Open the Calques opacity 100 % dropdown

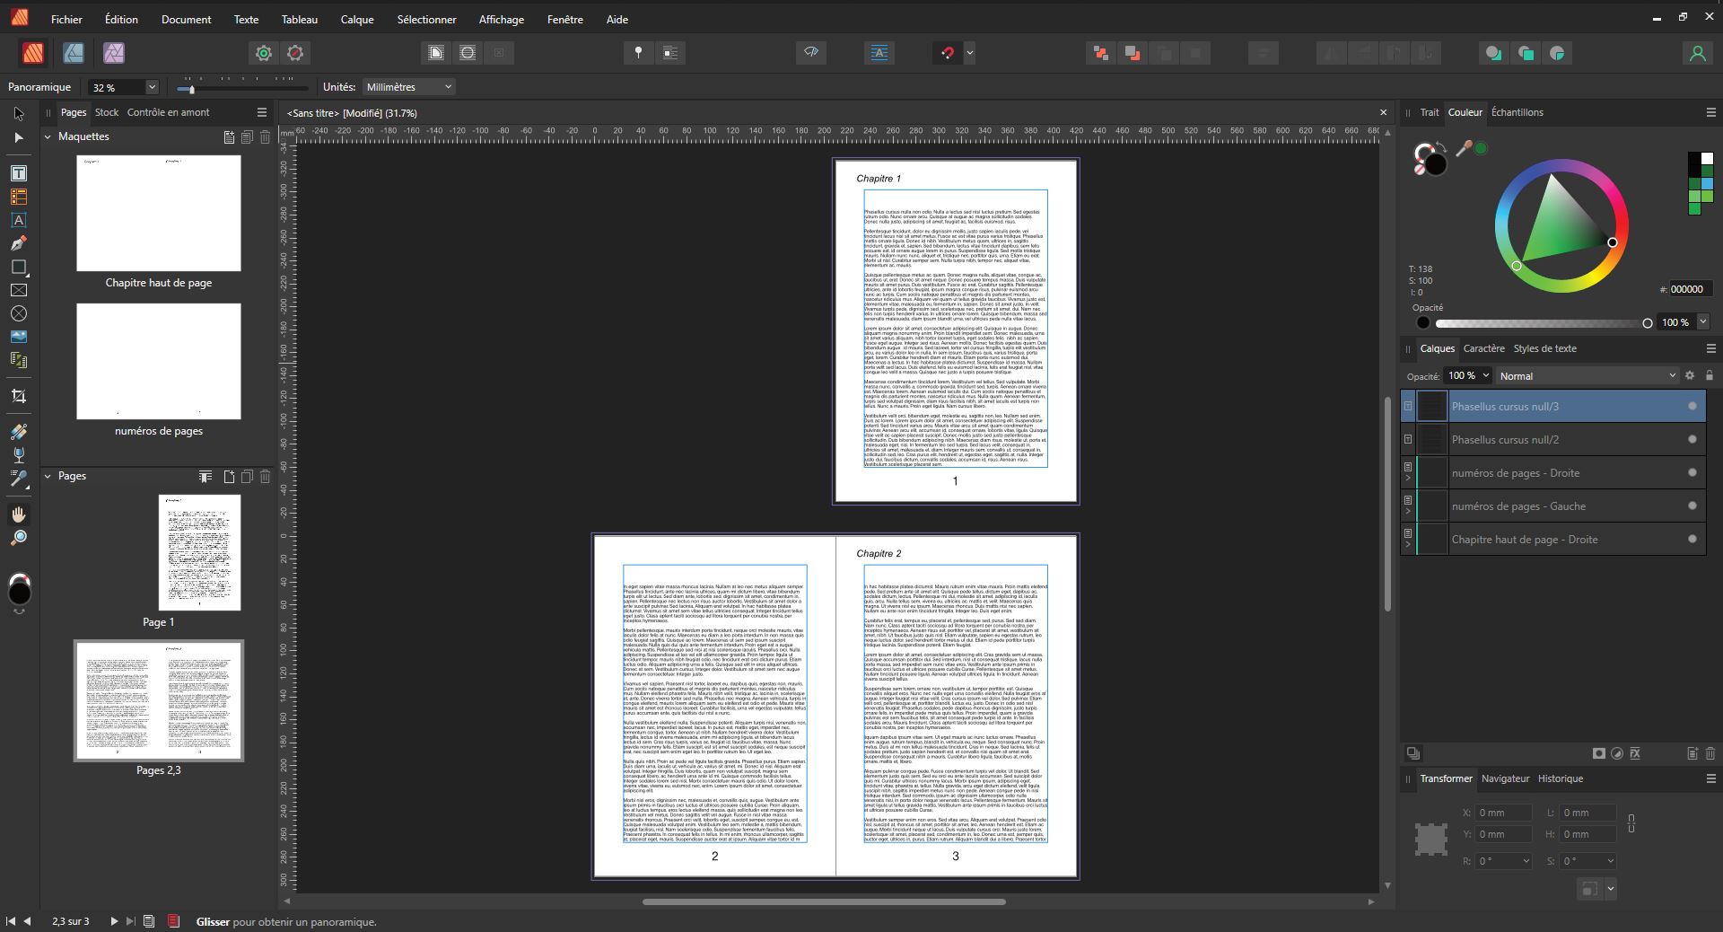(1486, 375)
